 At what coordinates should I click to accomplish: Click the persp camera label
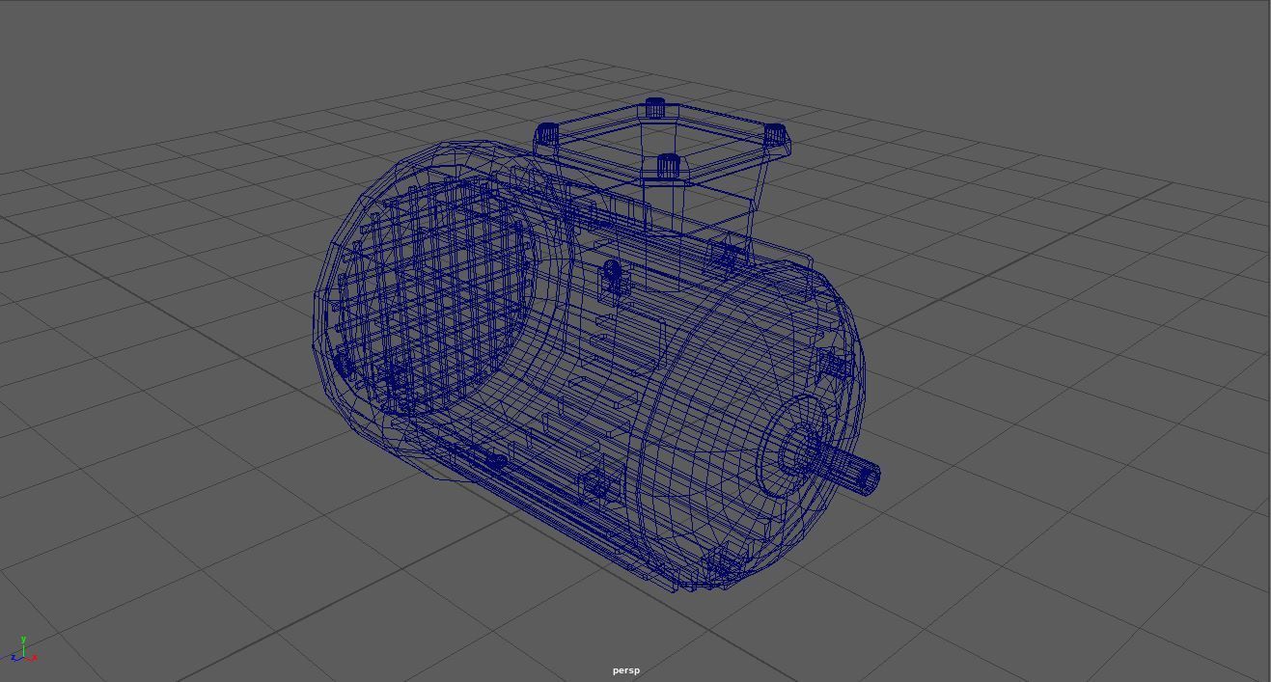click(x=625, y=670)
